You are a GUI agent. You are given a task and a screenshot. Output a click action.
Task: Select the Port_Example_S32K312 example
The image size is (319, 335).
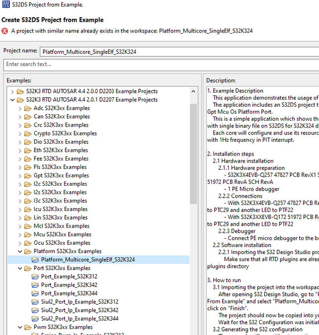click(x=69, y=277)
